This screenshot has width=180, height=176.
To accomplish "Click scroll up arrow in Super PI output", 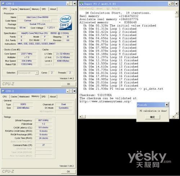I will click(x=177, y=12).
